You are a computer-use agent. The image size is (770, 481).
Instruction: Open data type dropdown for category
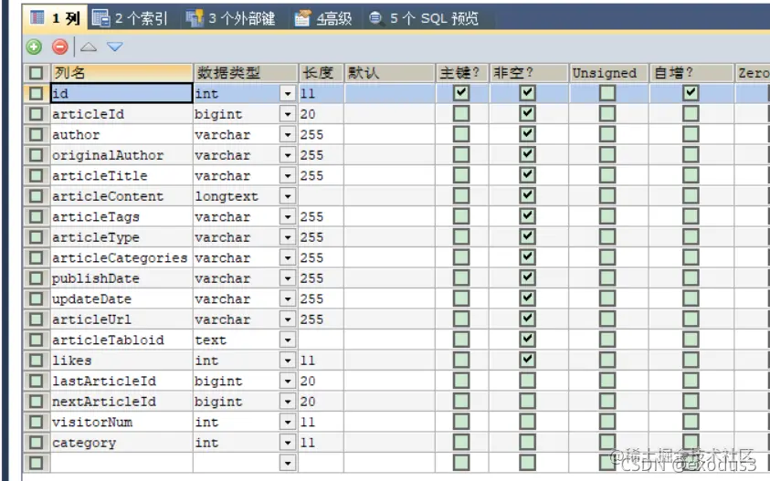tap(288, 443)
